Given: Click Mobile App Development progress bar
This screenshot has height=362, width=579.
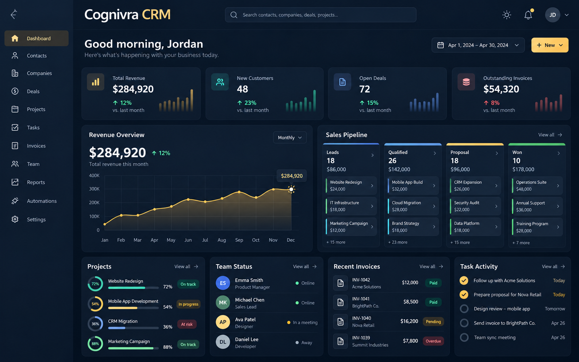Looking at the screenshot, I should [x=133, y=308].
